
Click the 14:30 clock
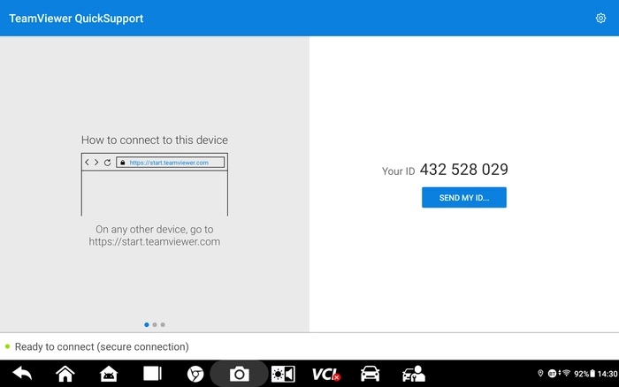608,374
